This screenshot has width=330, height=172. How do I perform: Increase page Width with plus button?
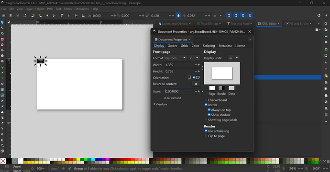click(x=198, y=65)
